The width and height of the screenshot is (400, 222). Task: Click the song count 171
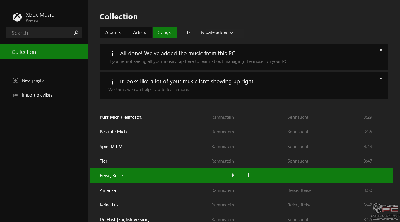pos(189,32)
